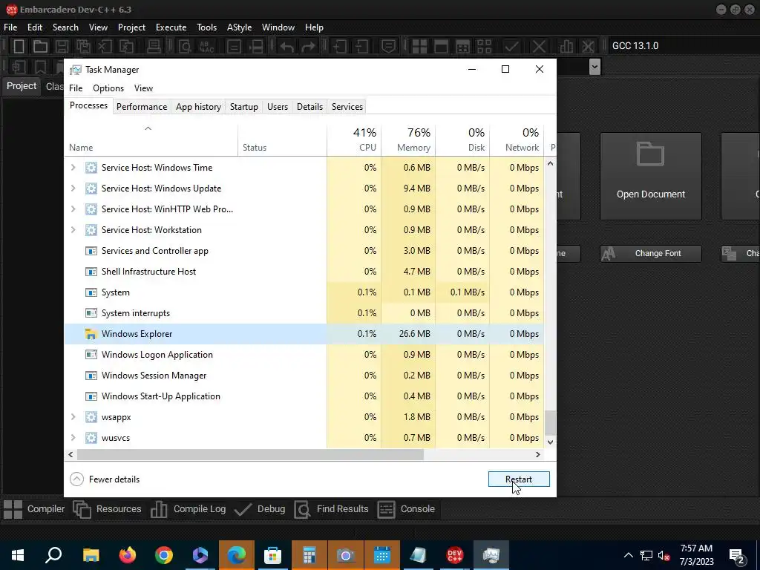The width and height of the screenshot is (760, 570).
Task: Open the Services tab
Action: coord(347,107)
